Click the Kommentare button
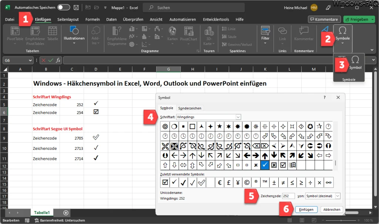This screenshot has width=379, height=224. point(324,19)
